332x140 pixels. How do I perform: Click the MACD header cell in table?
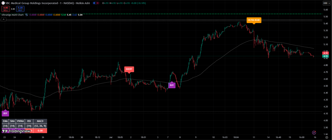[40, 121]
